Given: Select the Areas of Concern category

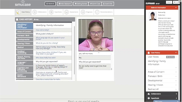Looking at the screenshot, I should 24,32.
